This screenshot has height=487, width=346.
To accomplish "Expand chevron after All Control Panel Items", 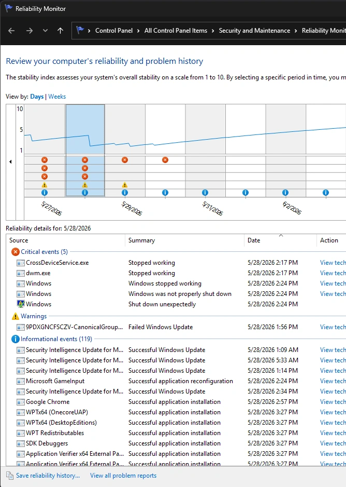I will (x=213, y=31).
